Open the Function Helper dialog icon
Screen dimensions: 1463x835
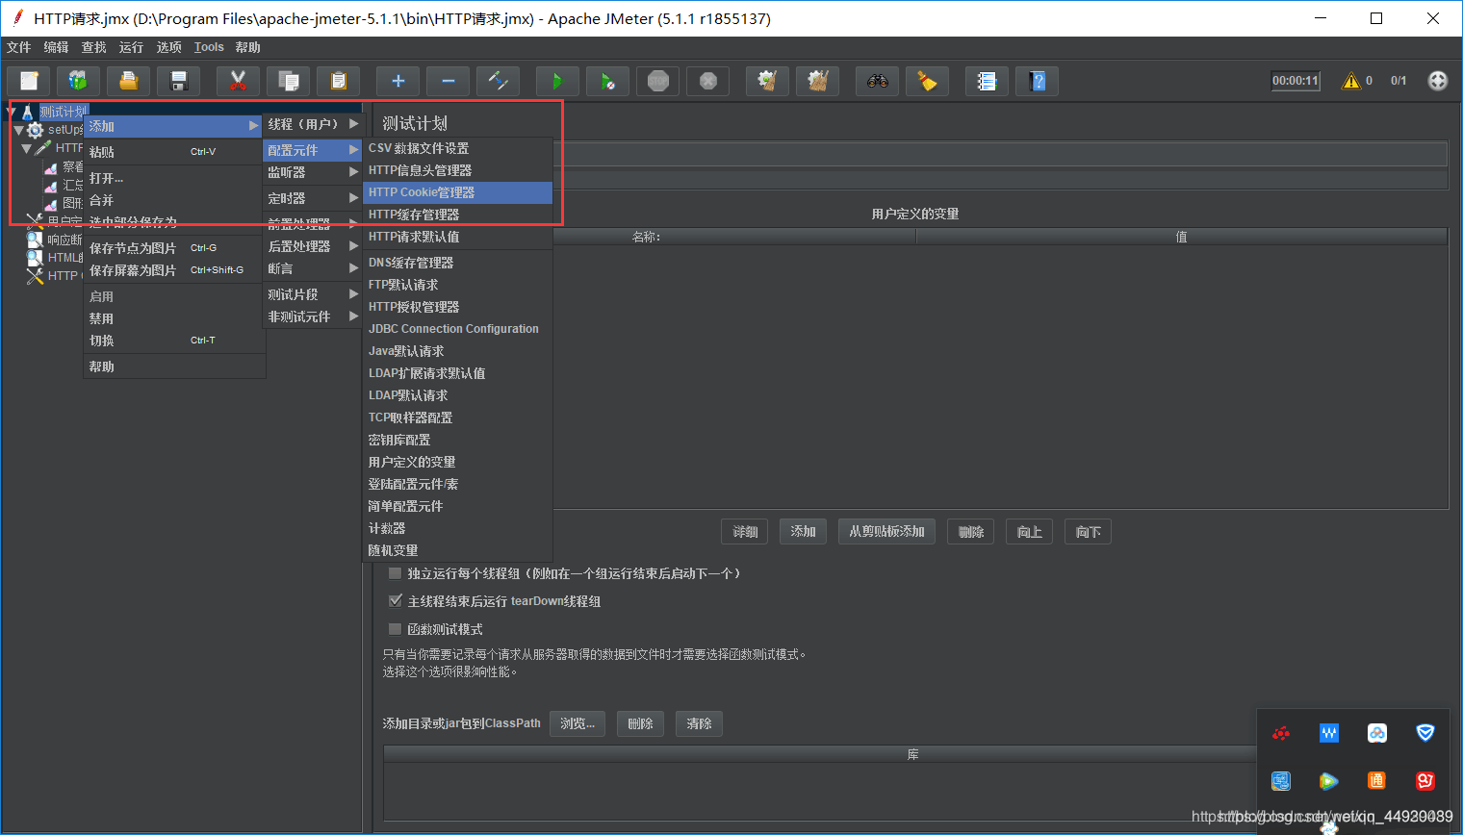987,81
